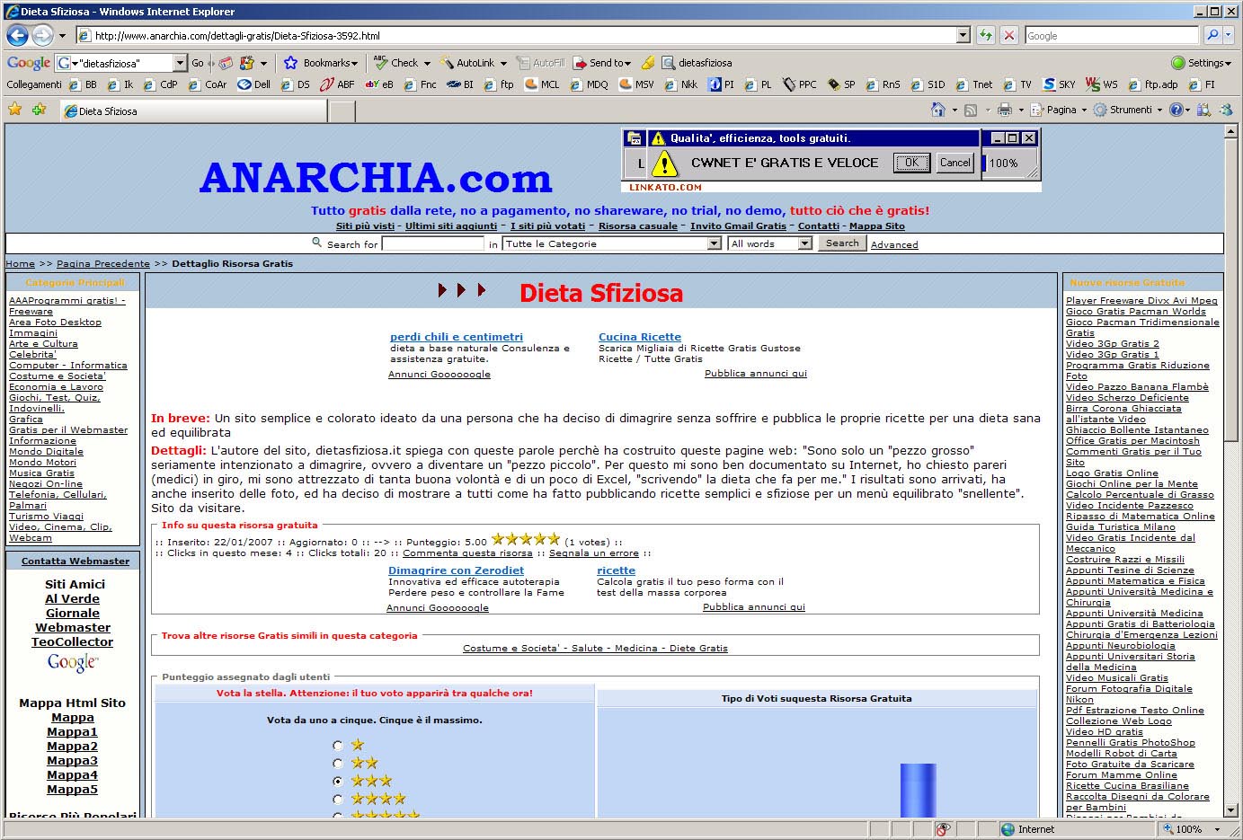Open search provider options dropdown arrow

click(1230, 36)
